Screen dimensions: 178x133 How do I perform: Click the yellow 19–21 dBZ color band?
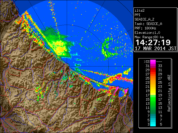[x=153, y=91]
